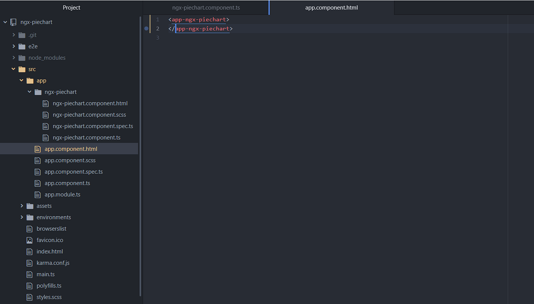This screenshot has height=304, width=534.
Task: Click the favicon.ico image icon
Action: pyautogui.click(x=29, y=240)
